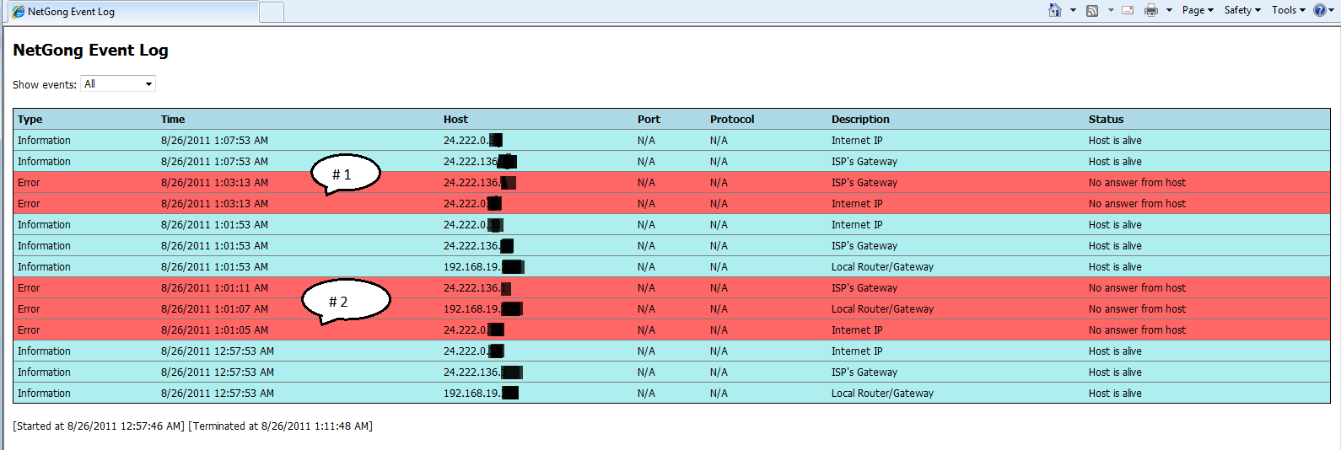Select the NetGong Event Log tab
Viewport: 1341px width, 450px height.
127,12
